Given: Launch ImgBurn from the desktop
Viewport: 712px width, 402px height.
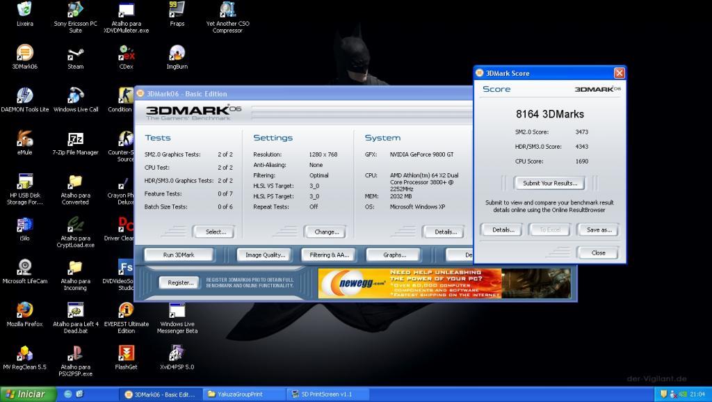Looking at the screenshot, I should tap(177, 57).
